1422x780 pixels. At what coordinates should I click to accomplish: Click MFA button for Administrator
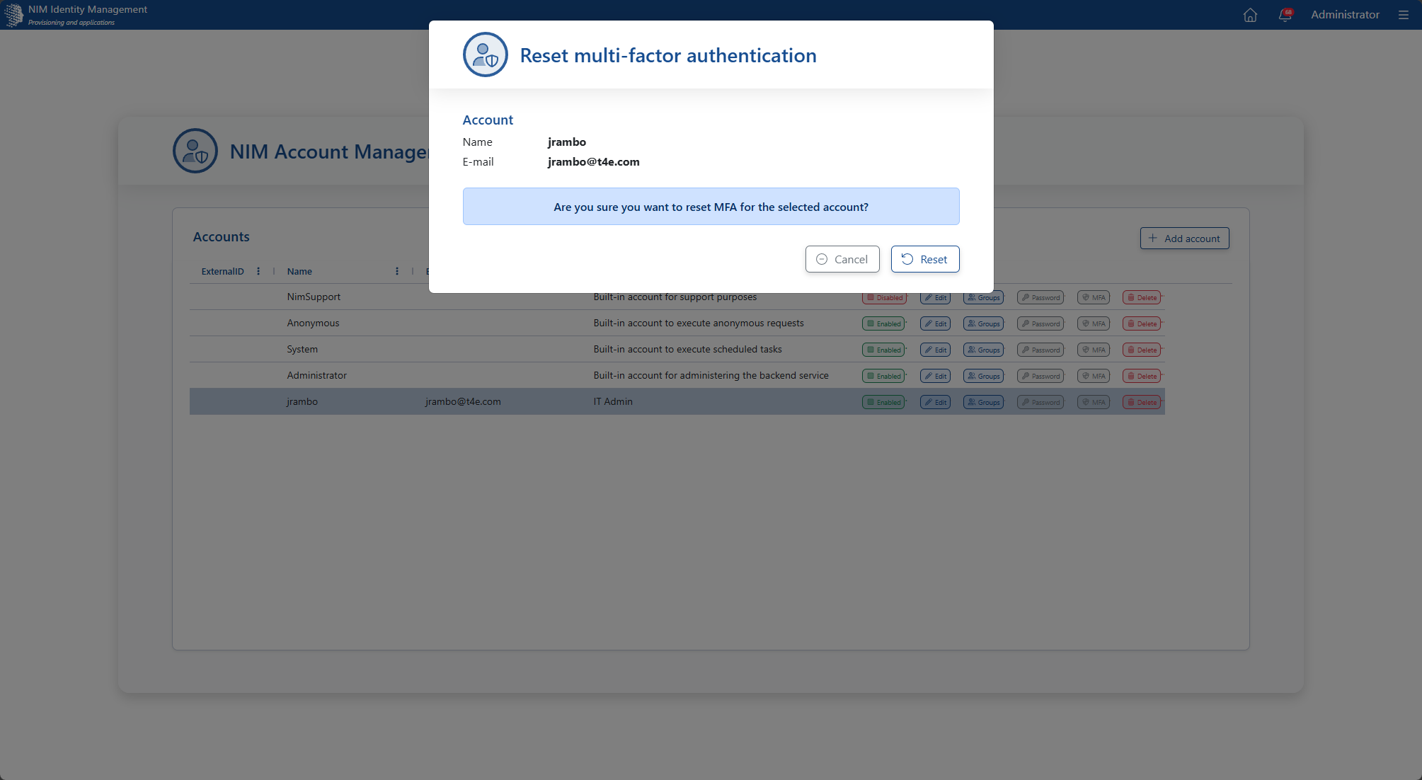(1094, 376)
